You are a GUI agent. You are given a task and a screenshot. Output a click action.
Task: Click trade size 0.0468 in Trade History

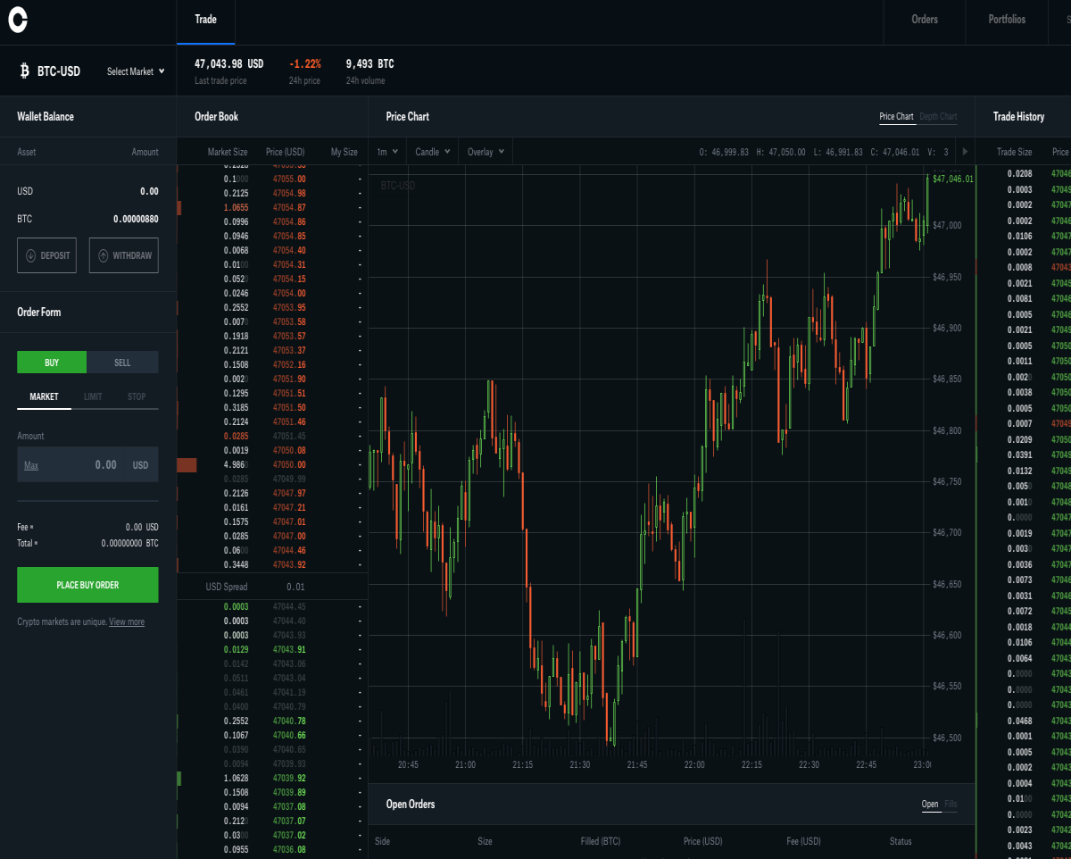1019,721
